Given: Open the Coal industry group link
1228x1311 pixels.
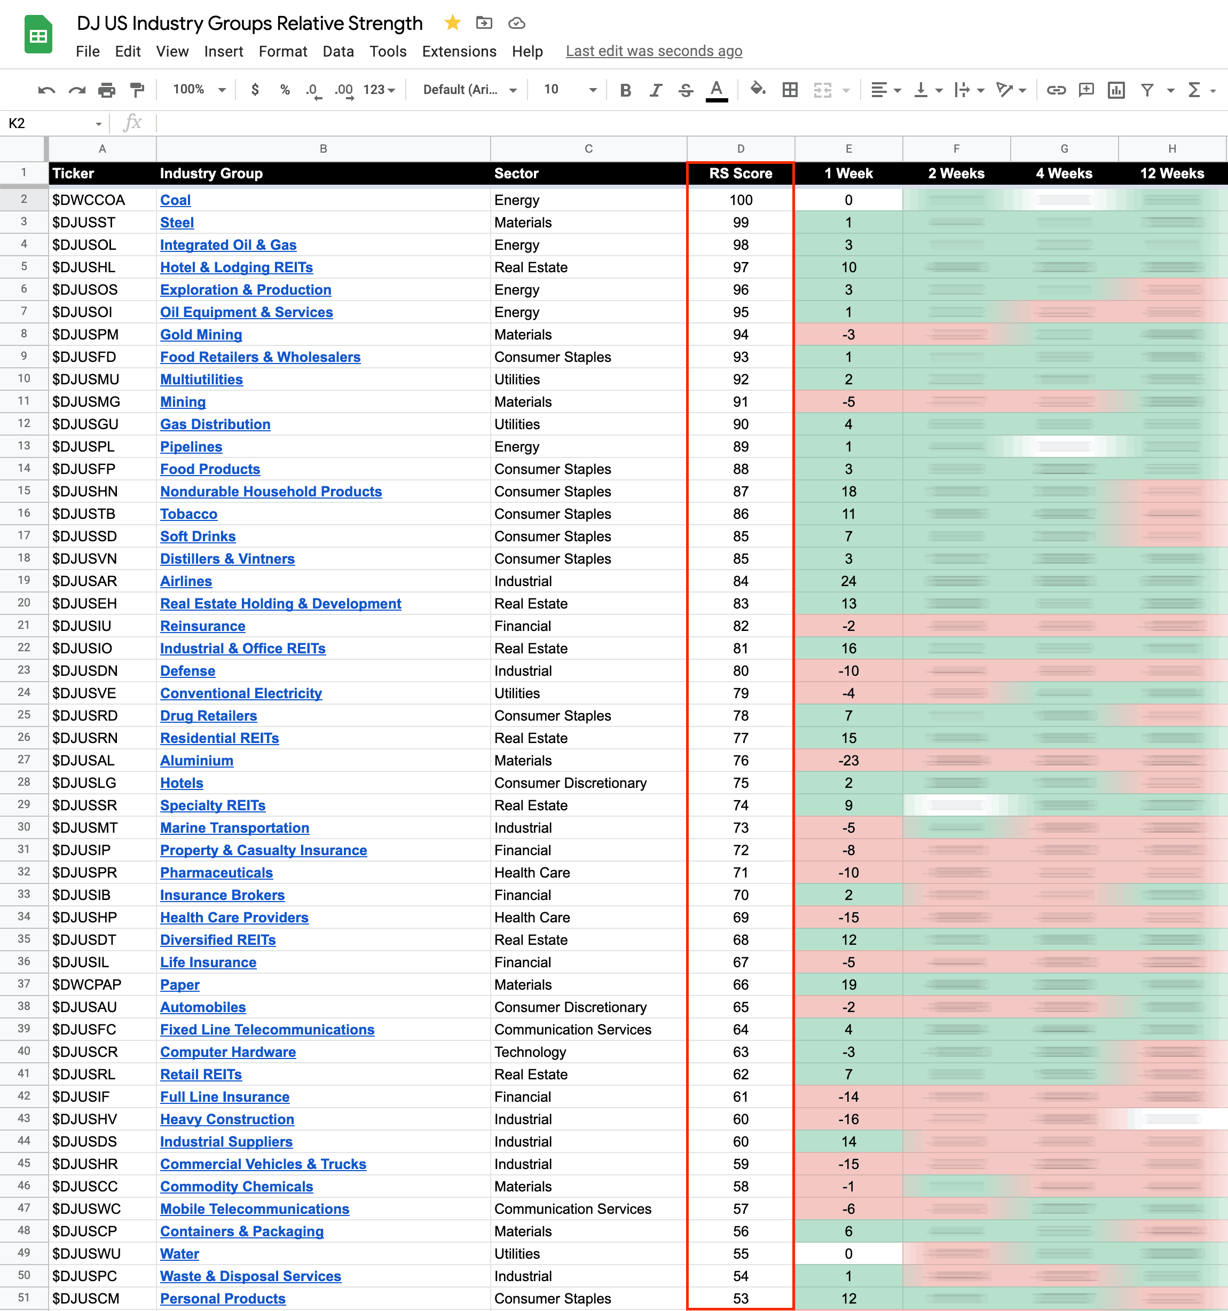Looking at the screenshot, I should point(176,200).
